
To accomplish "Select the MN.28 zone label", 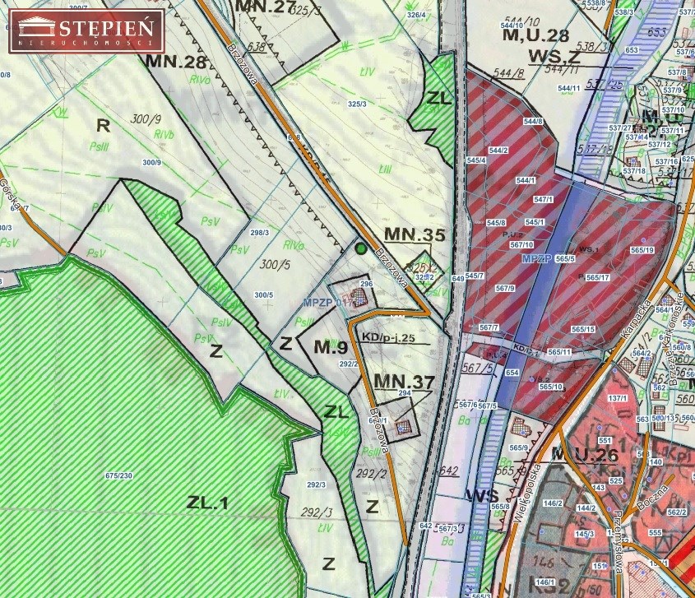I will [175, 62].
